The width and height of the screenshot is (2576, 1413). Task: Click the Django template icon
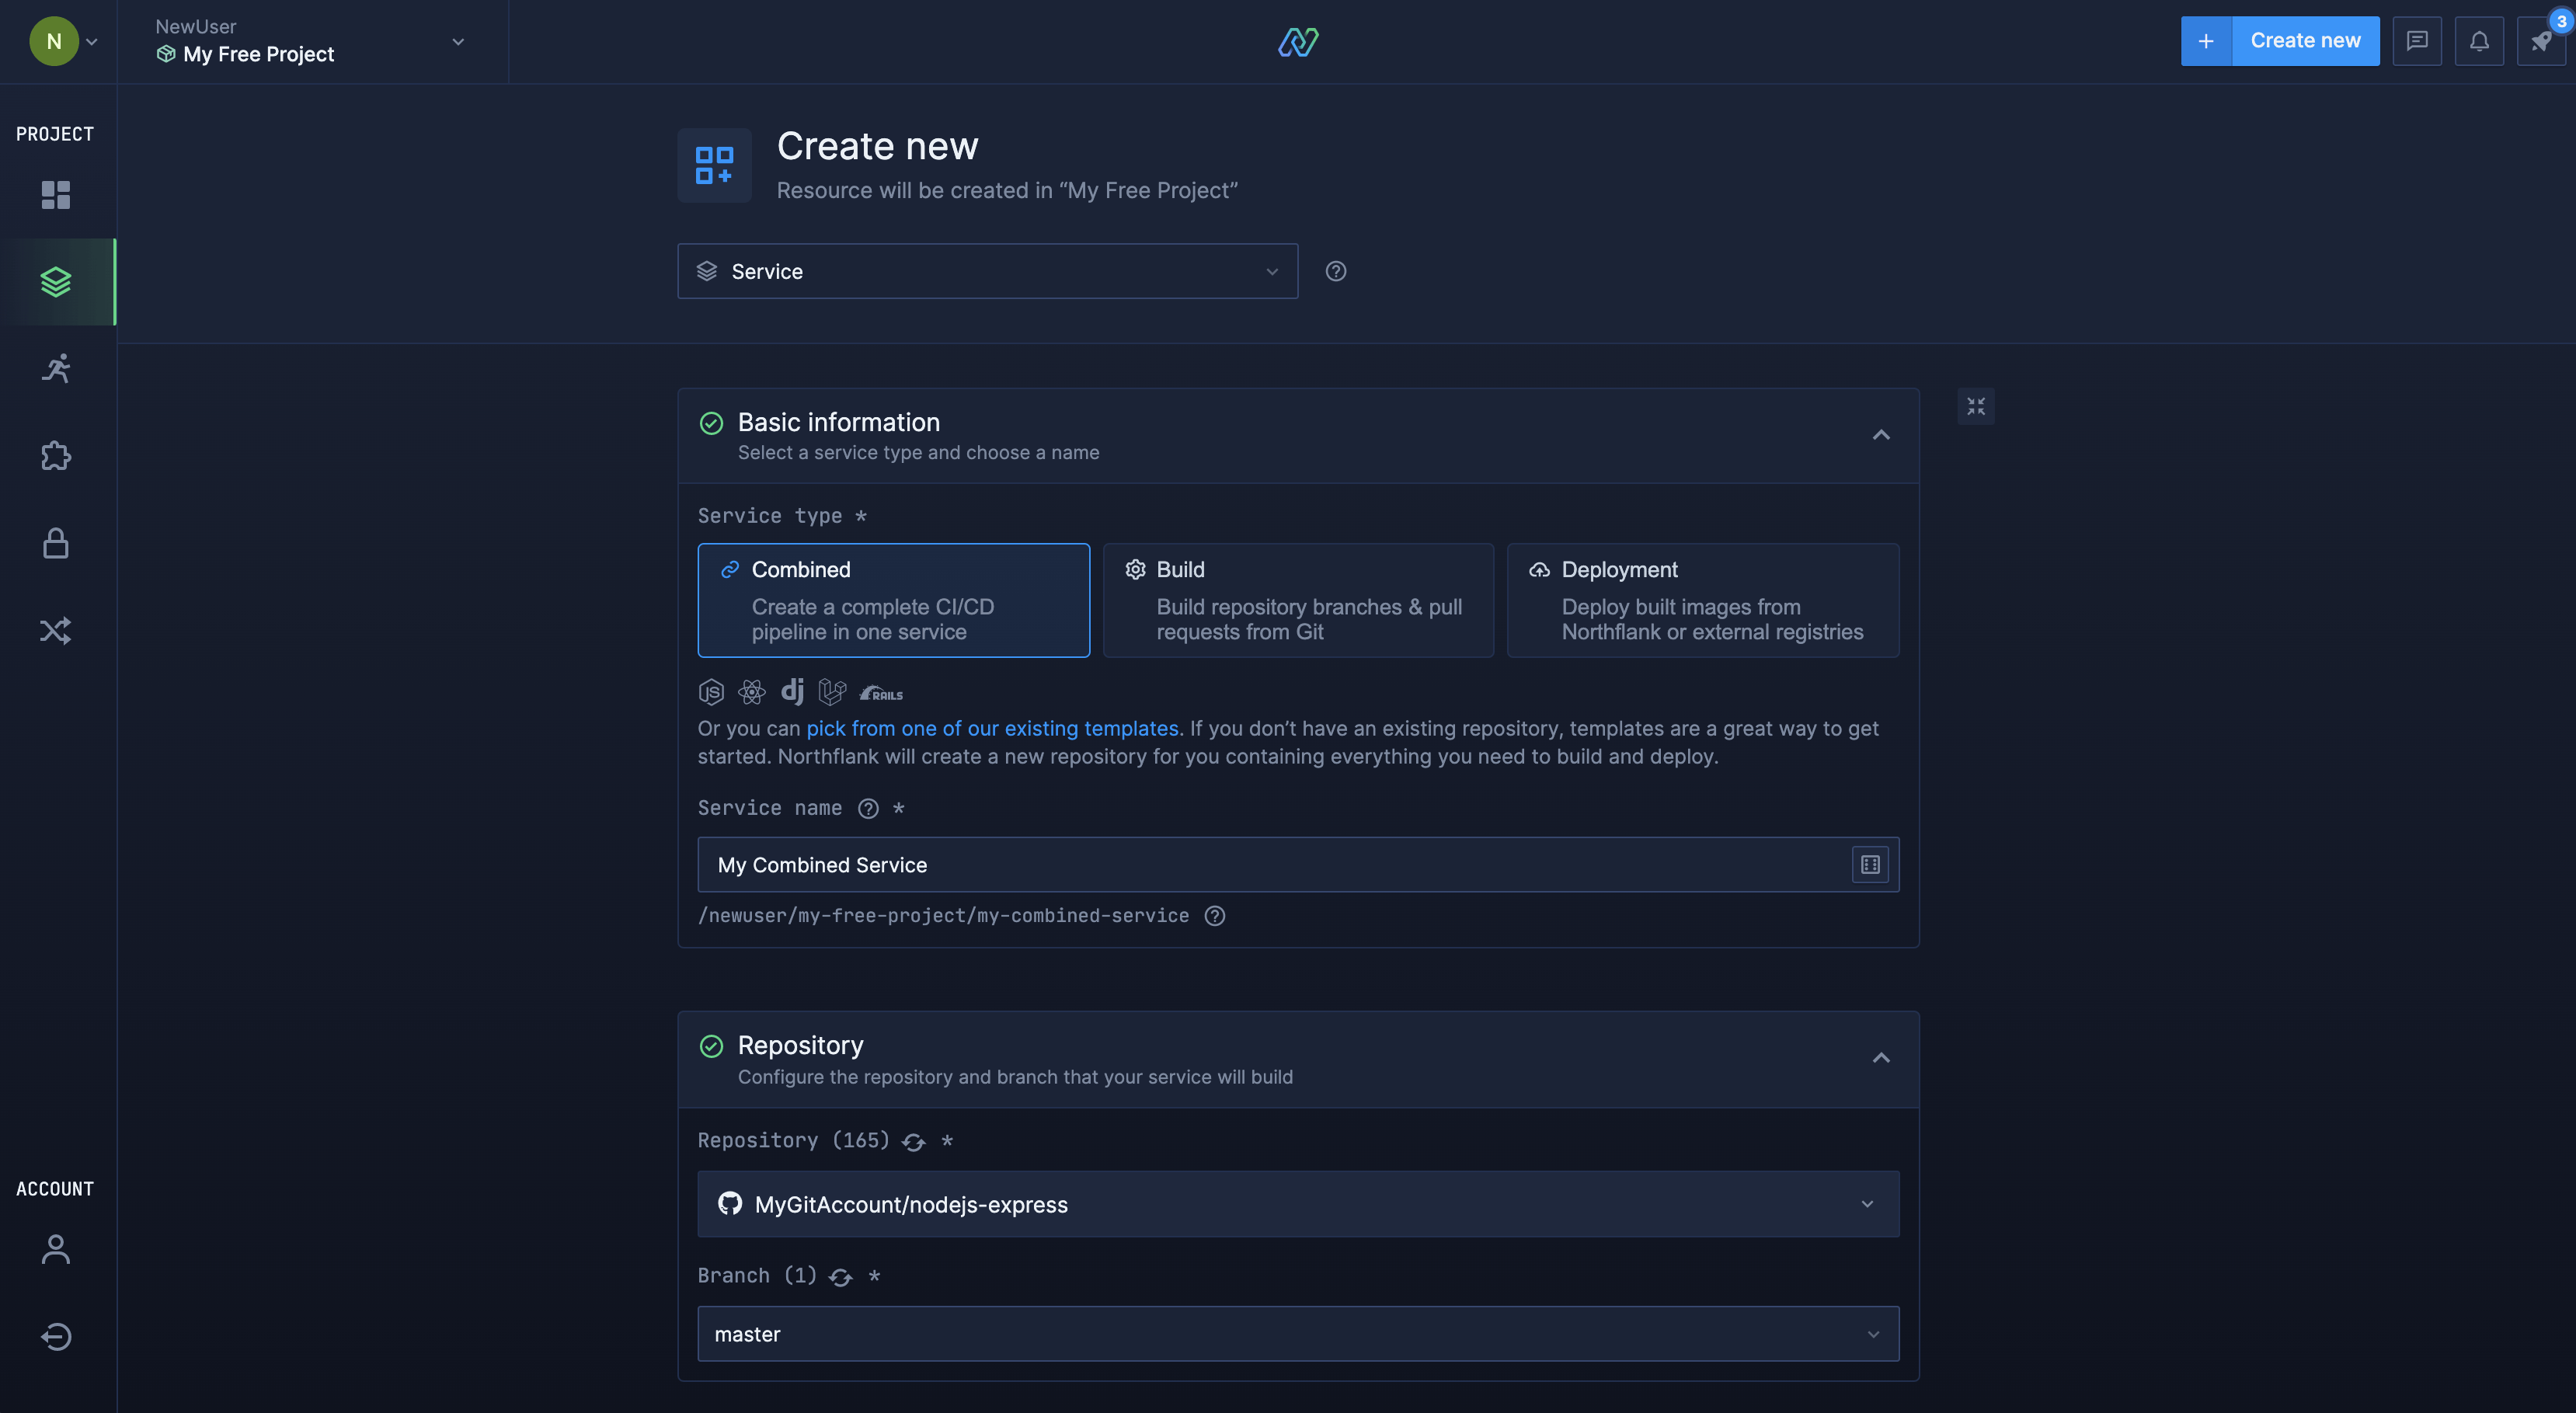click(x=792, y=691)
